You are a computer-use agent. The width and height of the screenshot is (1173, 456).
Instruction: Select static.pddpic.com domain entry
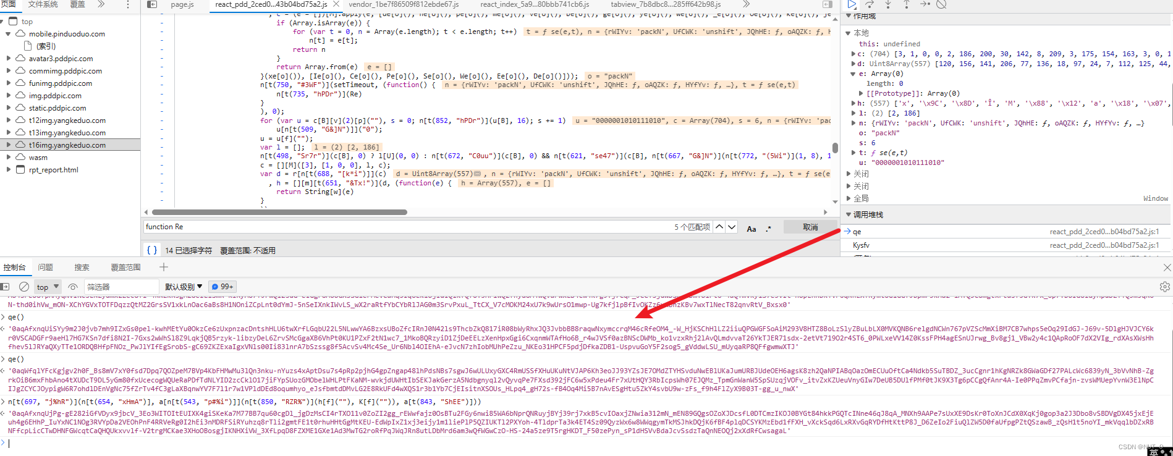click(57, 108)
